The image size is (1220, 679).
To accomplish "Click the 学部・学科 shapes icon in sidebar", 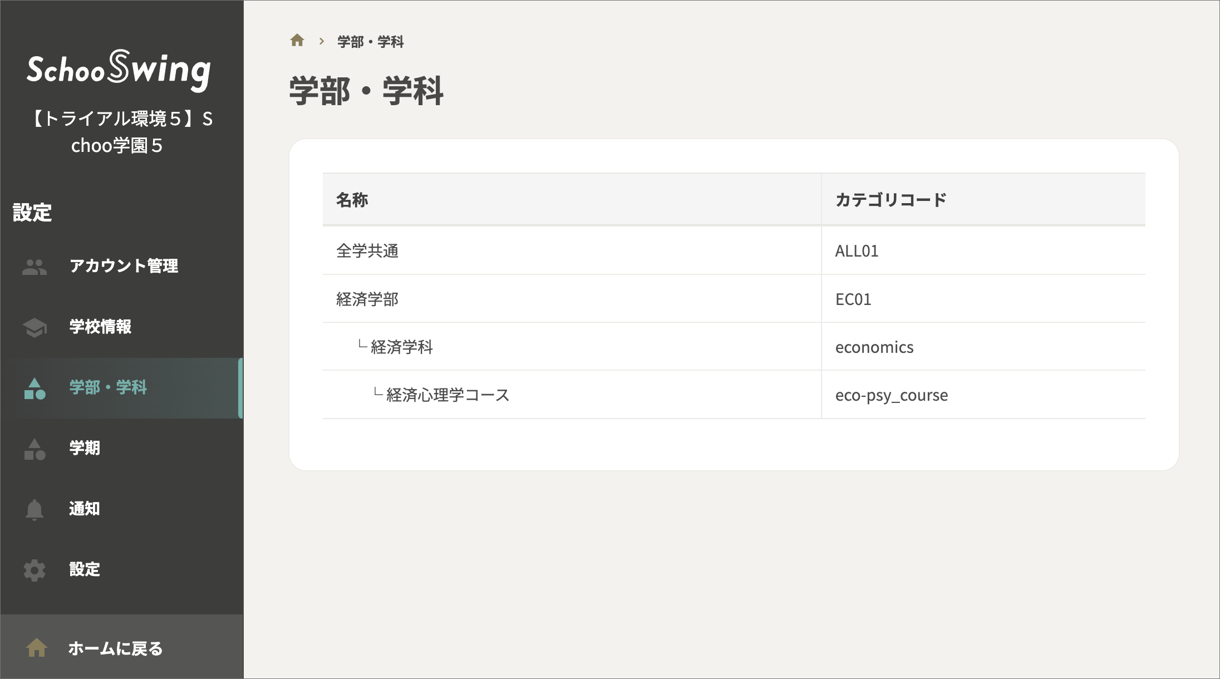I will tap(35, 388).
